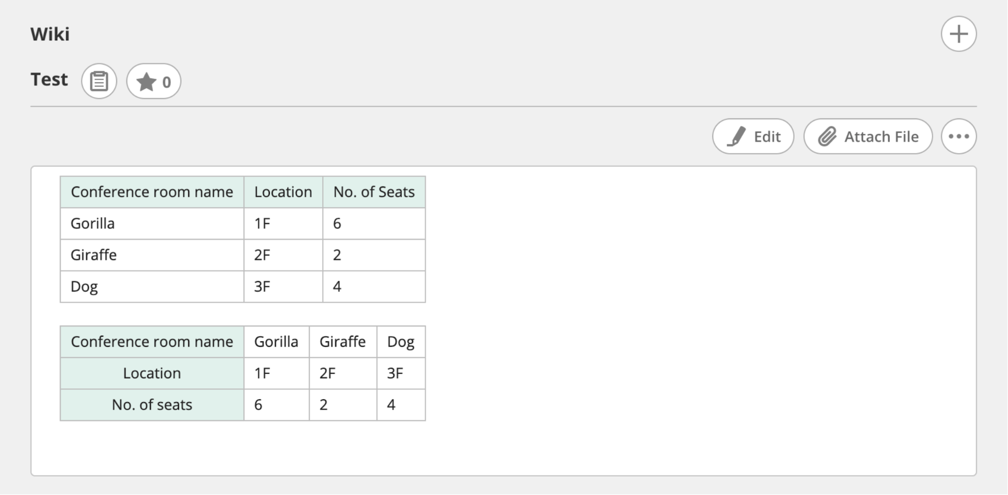Click the Dog cell in second table

pyautogui.click(x=400, y=342)
